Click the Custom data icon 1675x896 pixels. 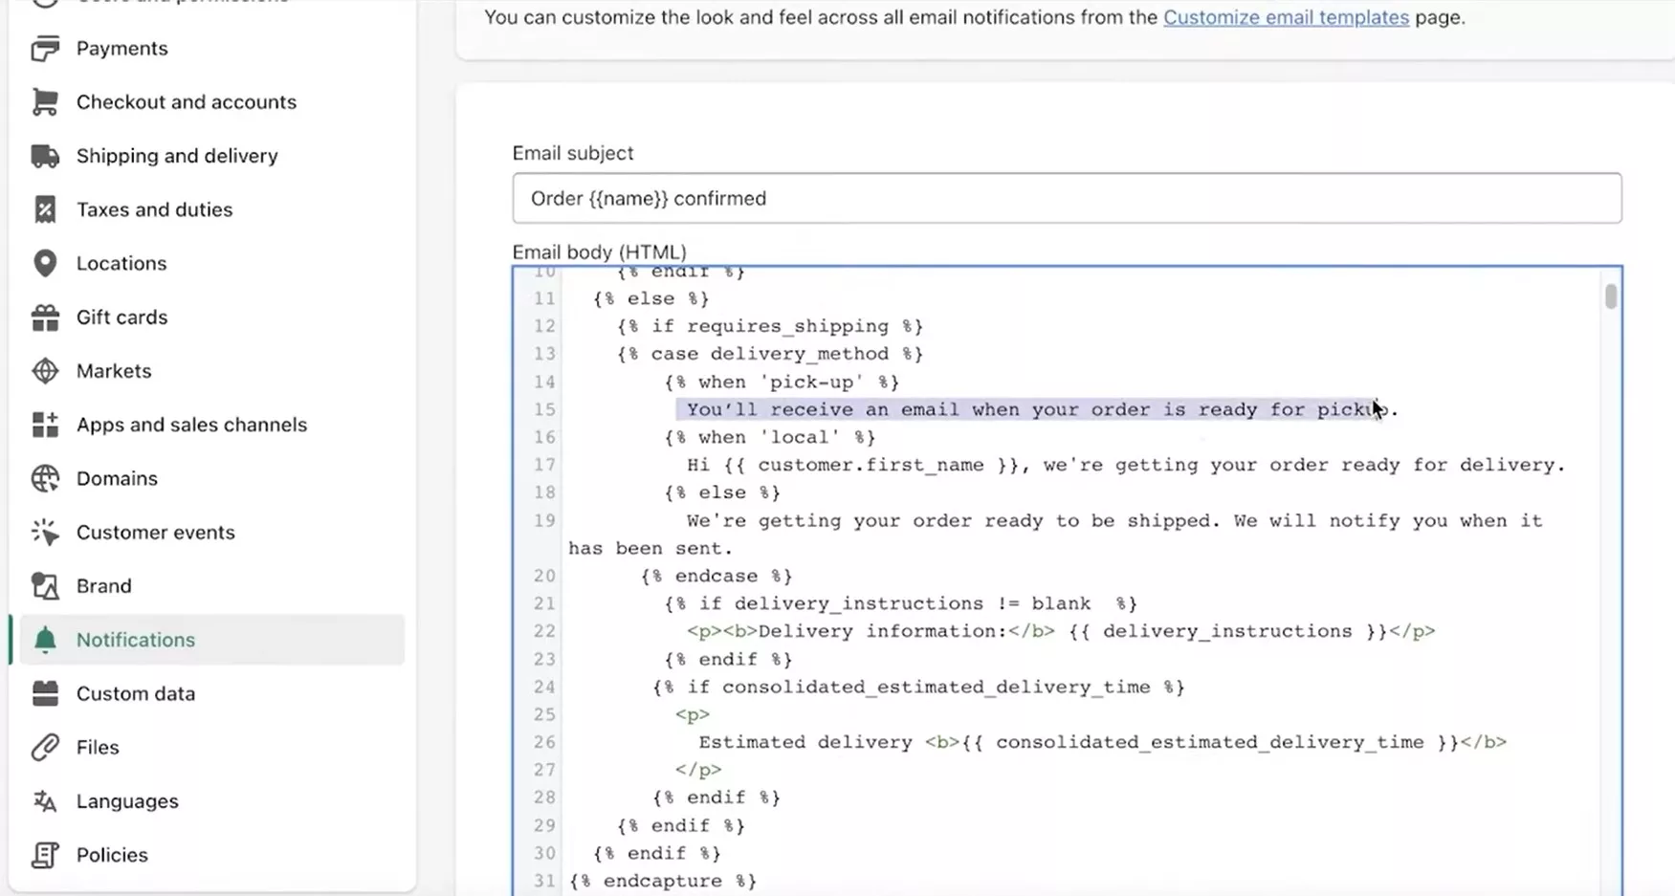point(45,693)
